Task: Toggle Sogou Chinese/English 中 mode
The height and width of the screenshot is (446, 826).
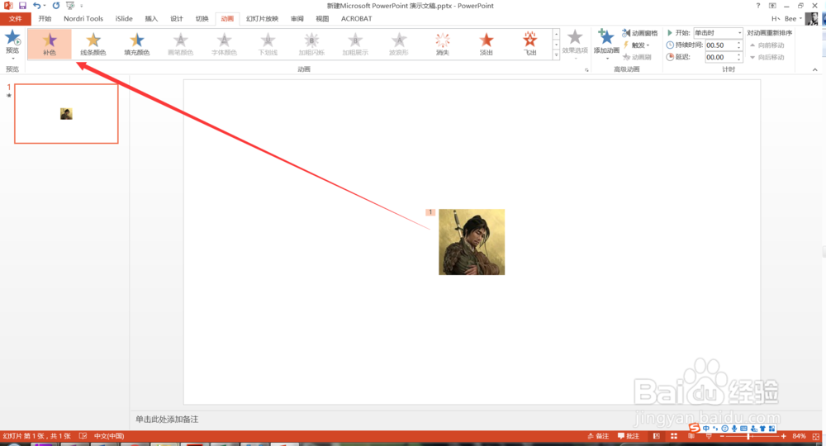Action: 706,429
